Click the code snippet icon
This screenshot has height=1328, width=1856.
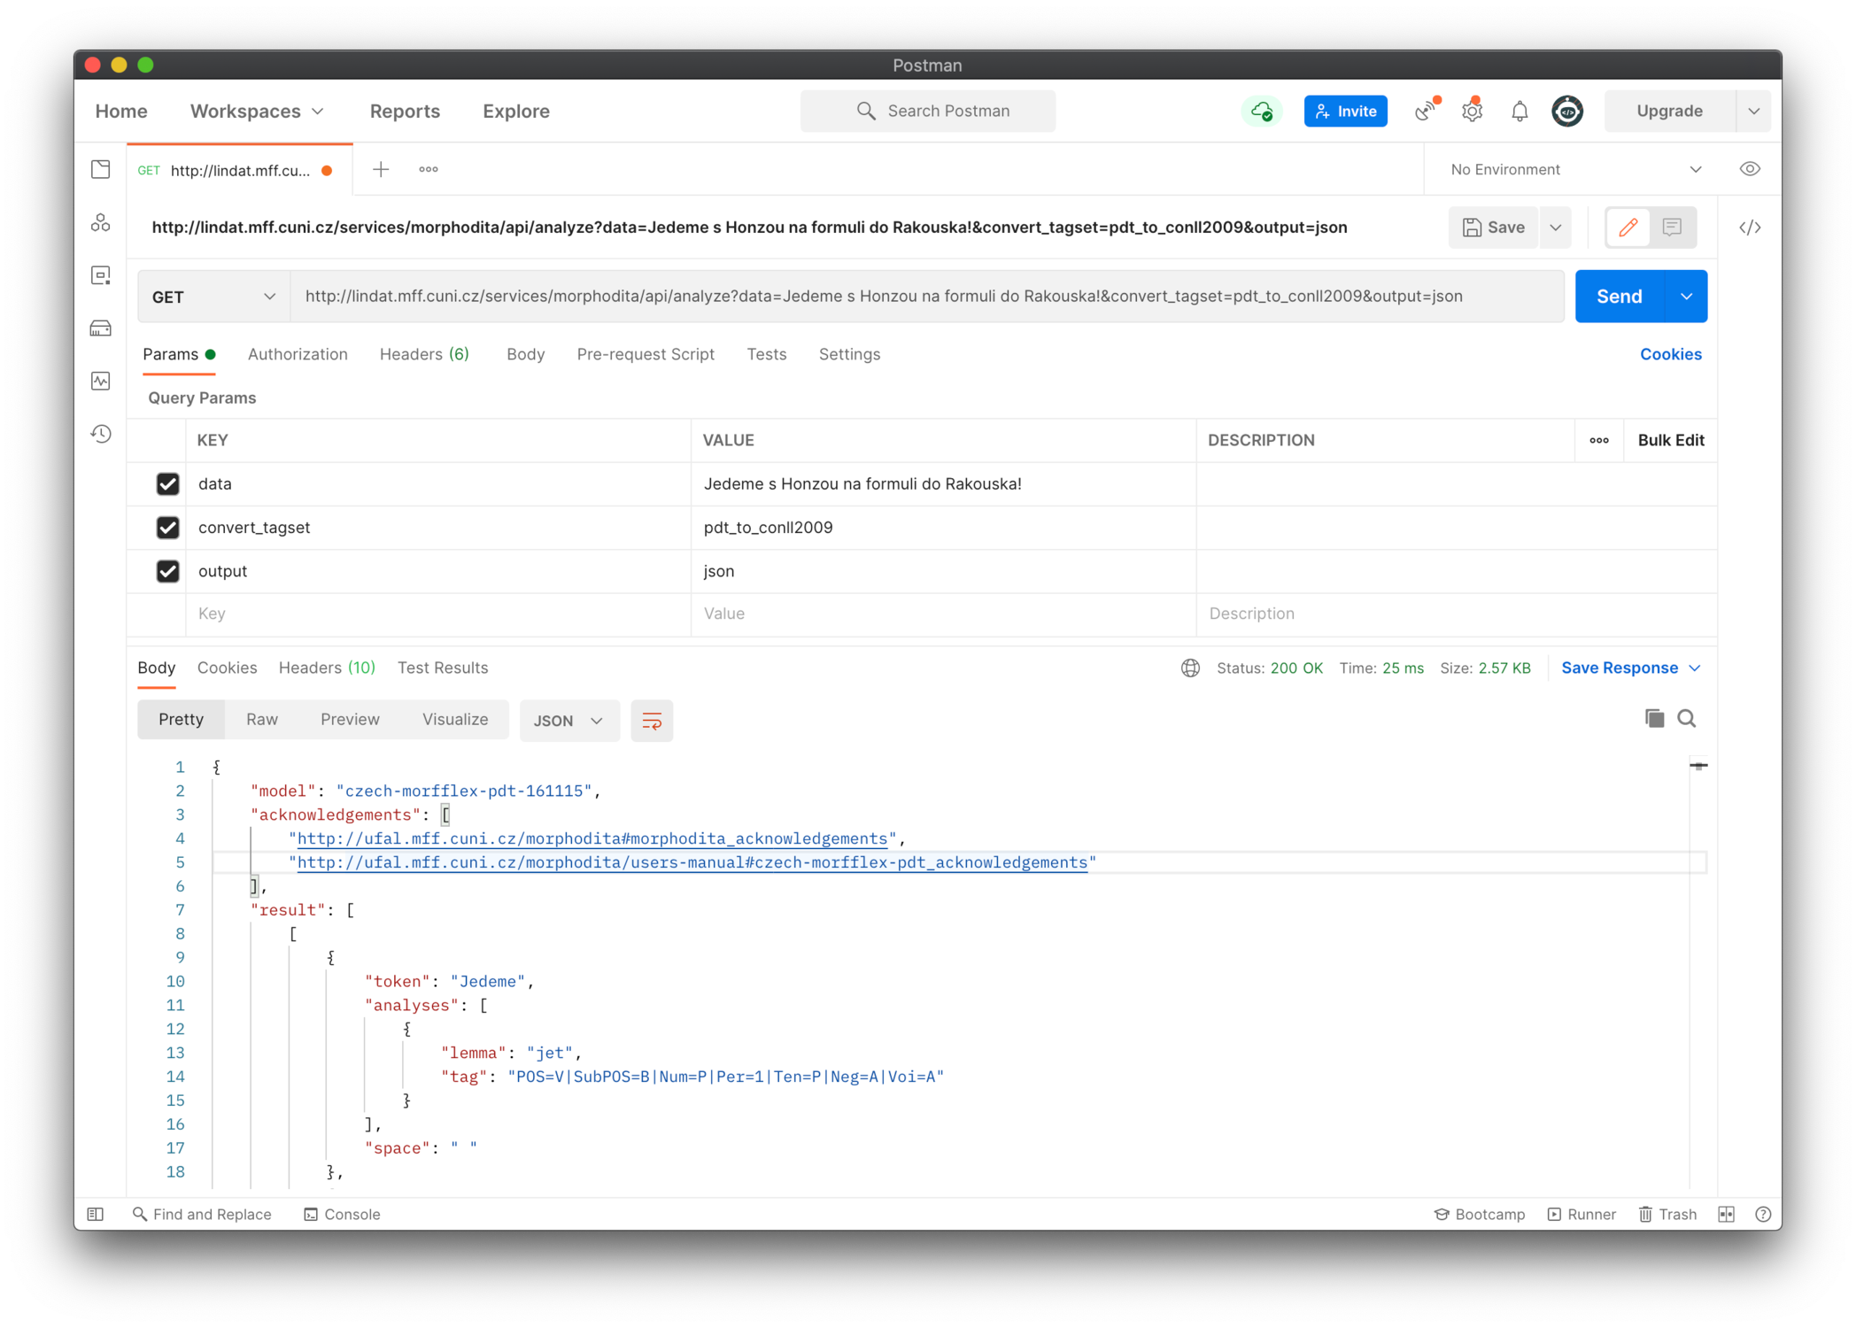coord(1750,228)
